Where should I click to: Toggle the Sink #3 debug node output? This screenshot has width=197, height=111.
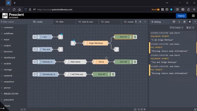tap(113, 74)
